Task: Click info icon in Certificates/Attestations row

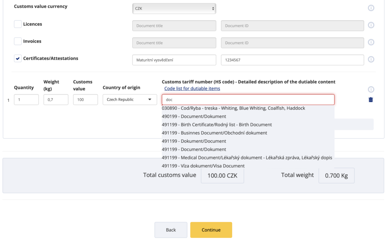Action: [x=371, y=59]
